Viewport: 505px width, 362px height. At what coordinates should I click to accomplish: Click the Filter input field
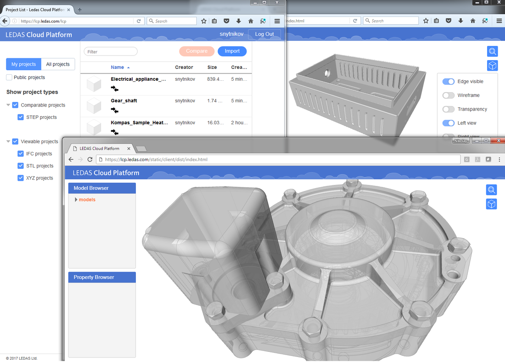(x=111, y=52)
